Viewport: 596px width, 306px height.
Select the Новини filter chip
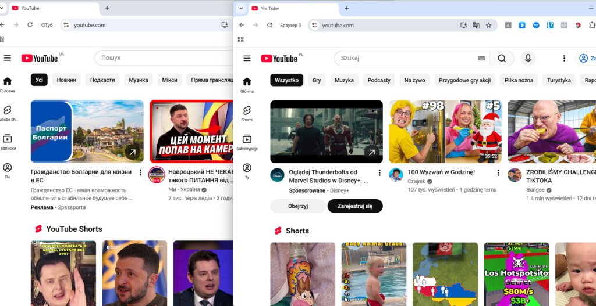point(66,80)
